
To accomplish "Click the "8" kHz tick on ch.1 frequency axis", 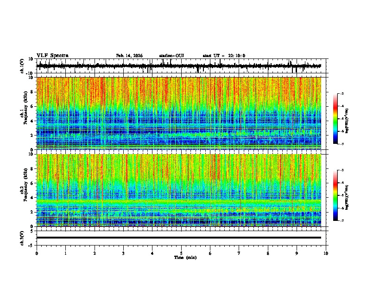I will tap(32, 92).
